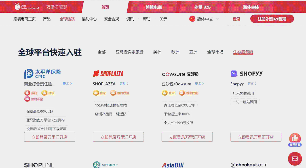Expand 更多 next to SHOPLAZZA

click(124, 83)
